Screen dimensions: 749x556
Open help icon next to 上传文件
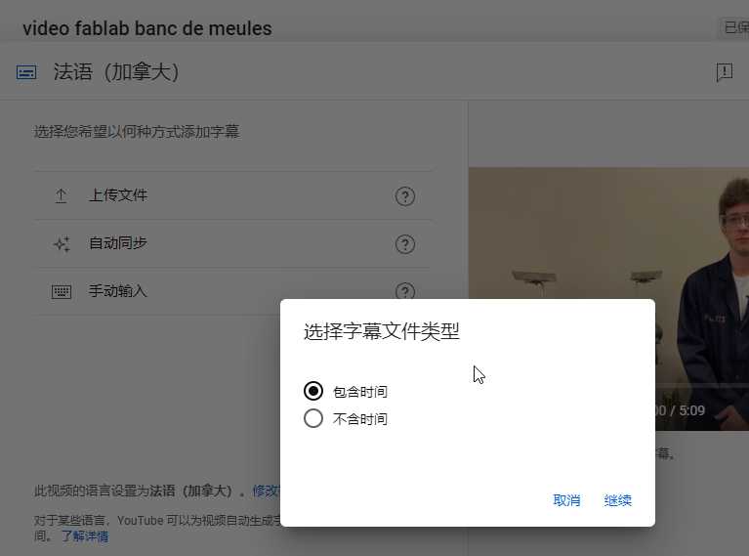click(405, 196)
